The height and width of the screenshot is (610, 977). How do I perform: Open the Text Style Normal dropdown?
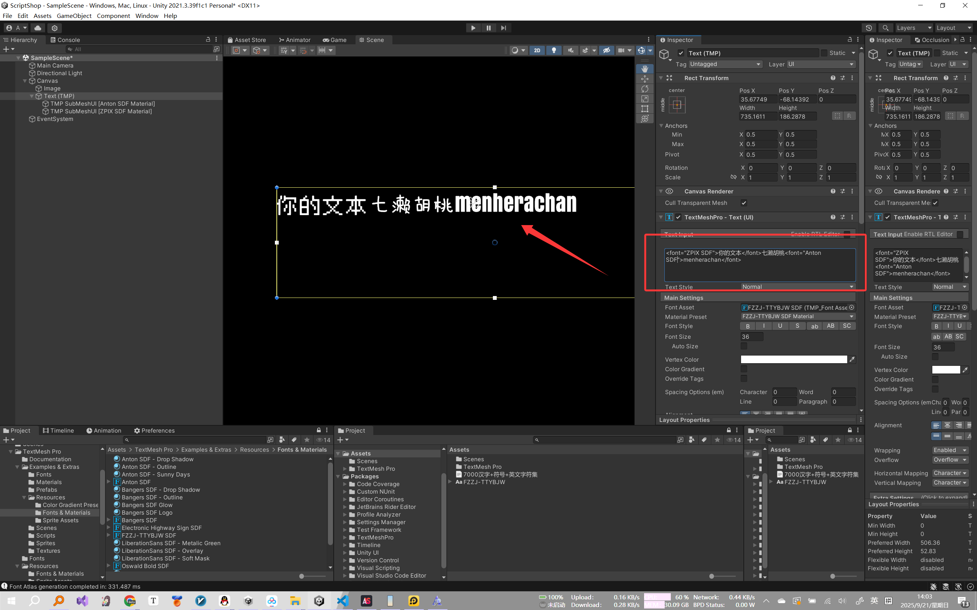pos(797,287)
